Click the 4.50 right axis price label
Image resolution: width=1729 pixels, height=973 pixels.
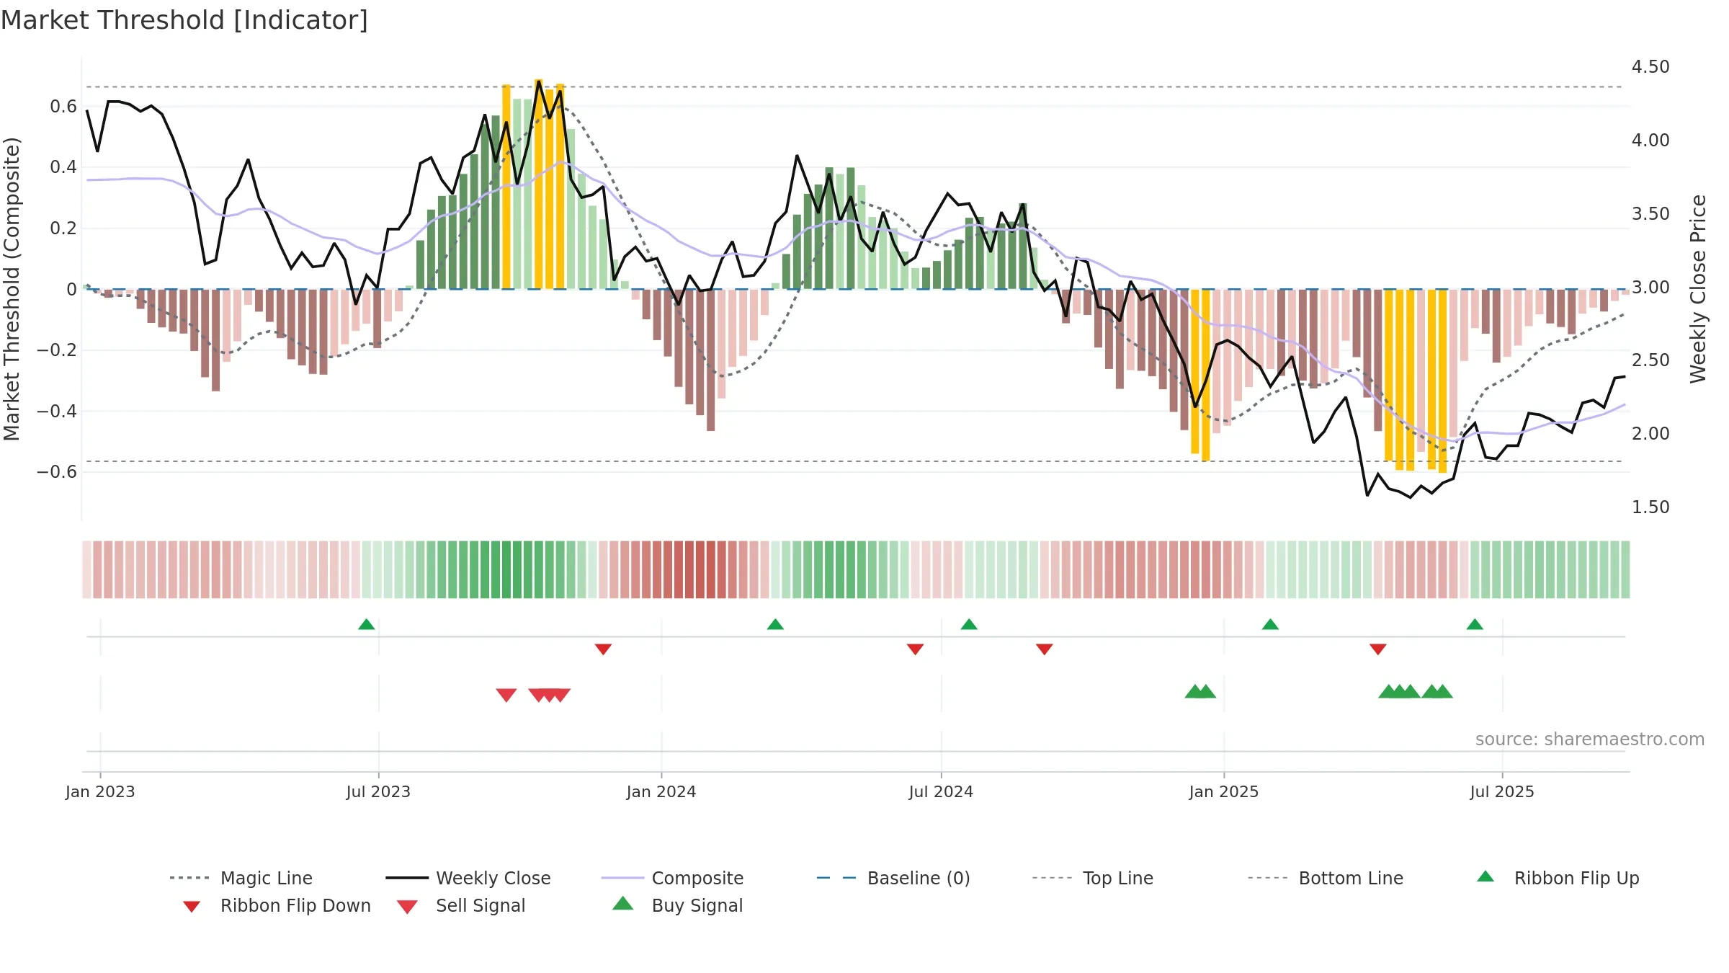(1650, 67)
